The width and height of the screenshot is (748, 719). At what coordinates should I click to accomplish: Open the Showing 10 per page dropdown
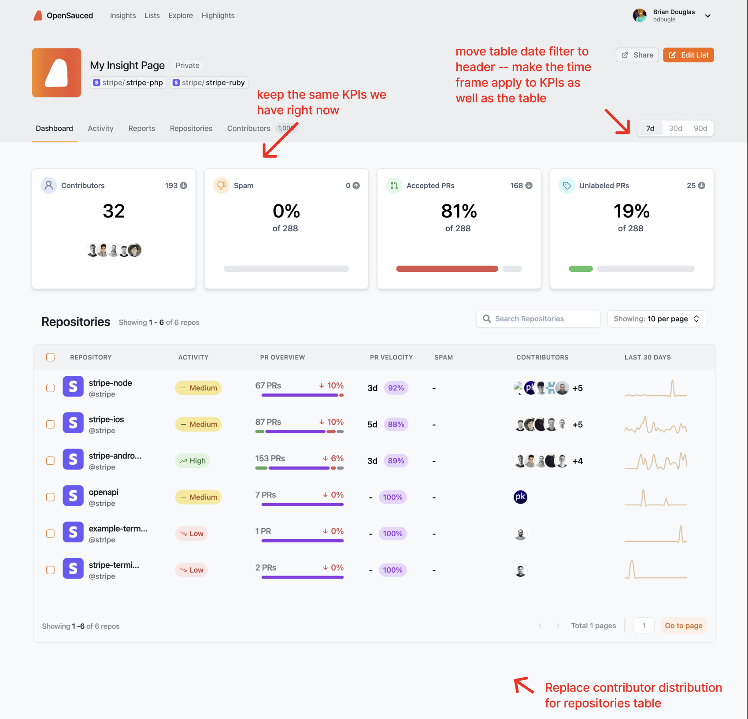click(x=657, y=319)
